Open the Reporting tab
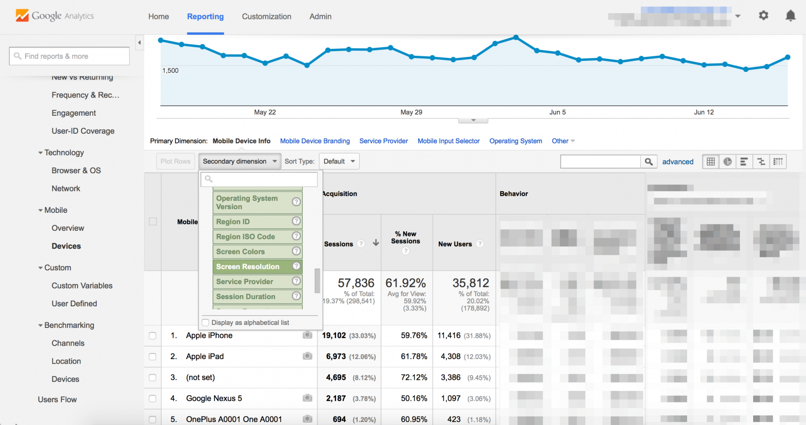Screen dimensions: 806x425 (x=206, y=17)
